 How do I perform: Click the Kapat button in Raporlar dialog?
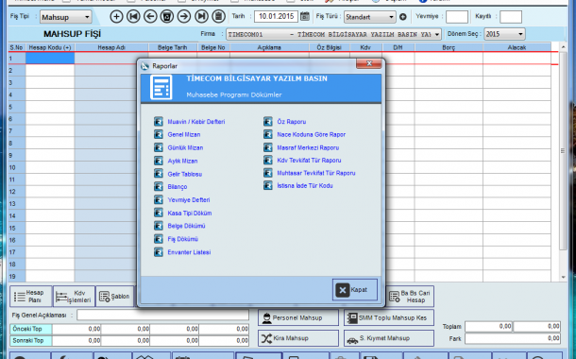point(355,289)
